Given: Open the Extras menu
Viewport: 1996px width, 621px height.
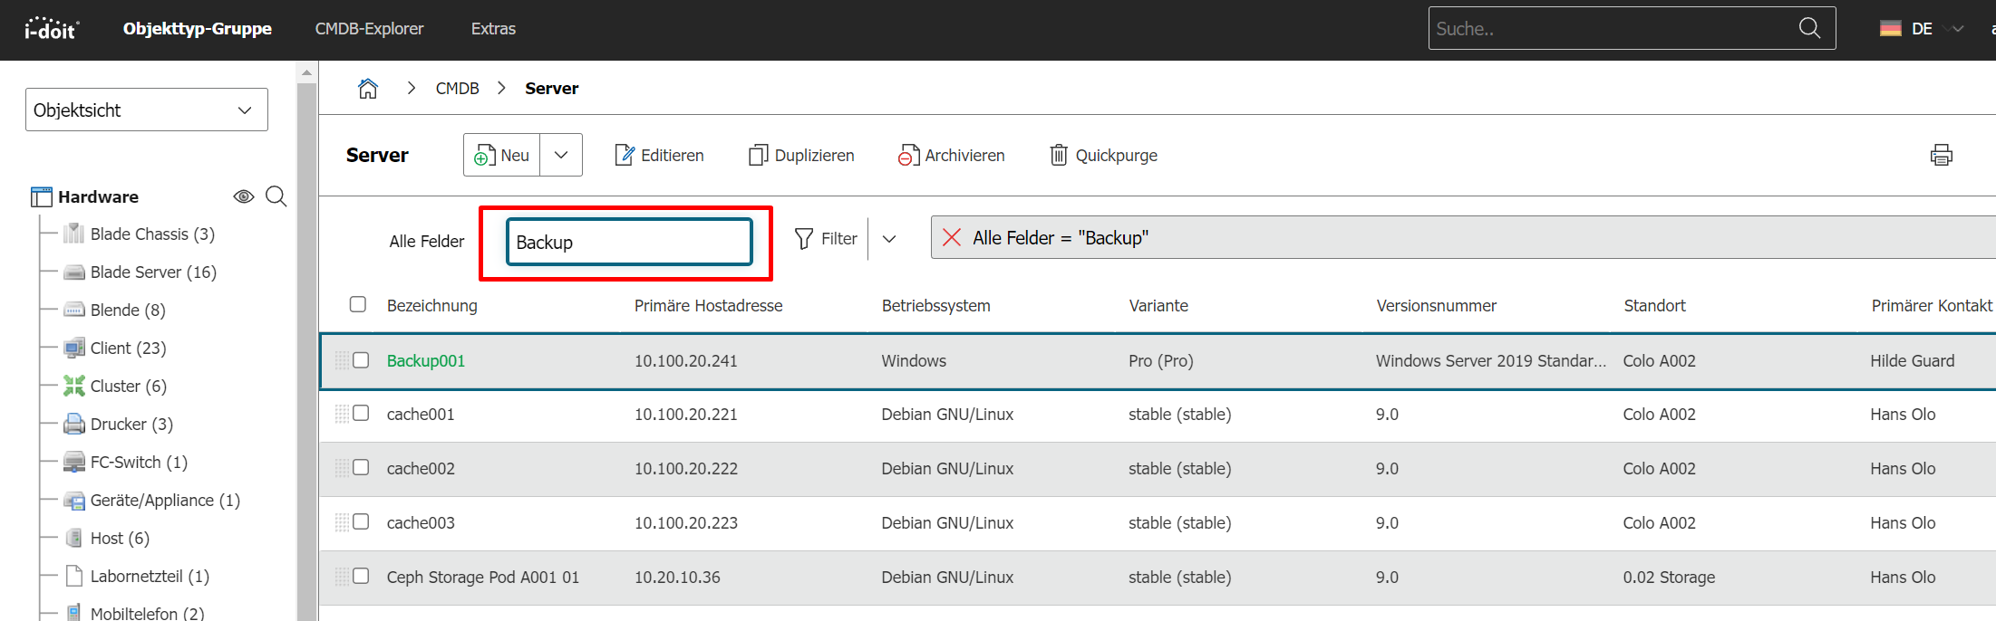Looking at the screenshot, I should pos(493,29).
